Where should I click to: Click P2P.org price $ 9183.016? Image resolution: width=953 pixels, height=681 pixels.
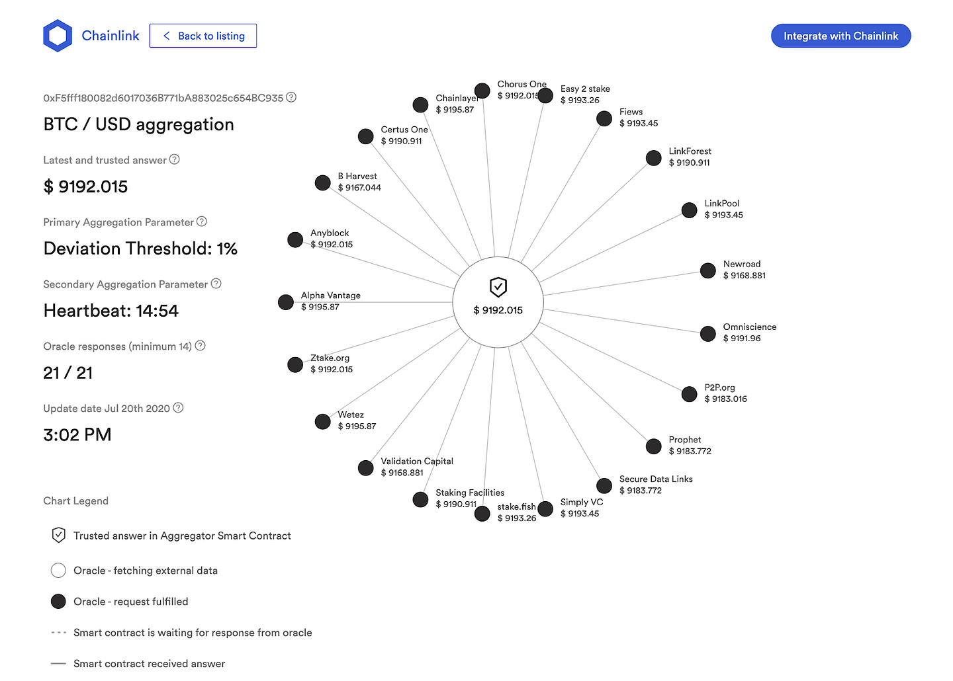(x=726, y=399)
